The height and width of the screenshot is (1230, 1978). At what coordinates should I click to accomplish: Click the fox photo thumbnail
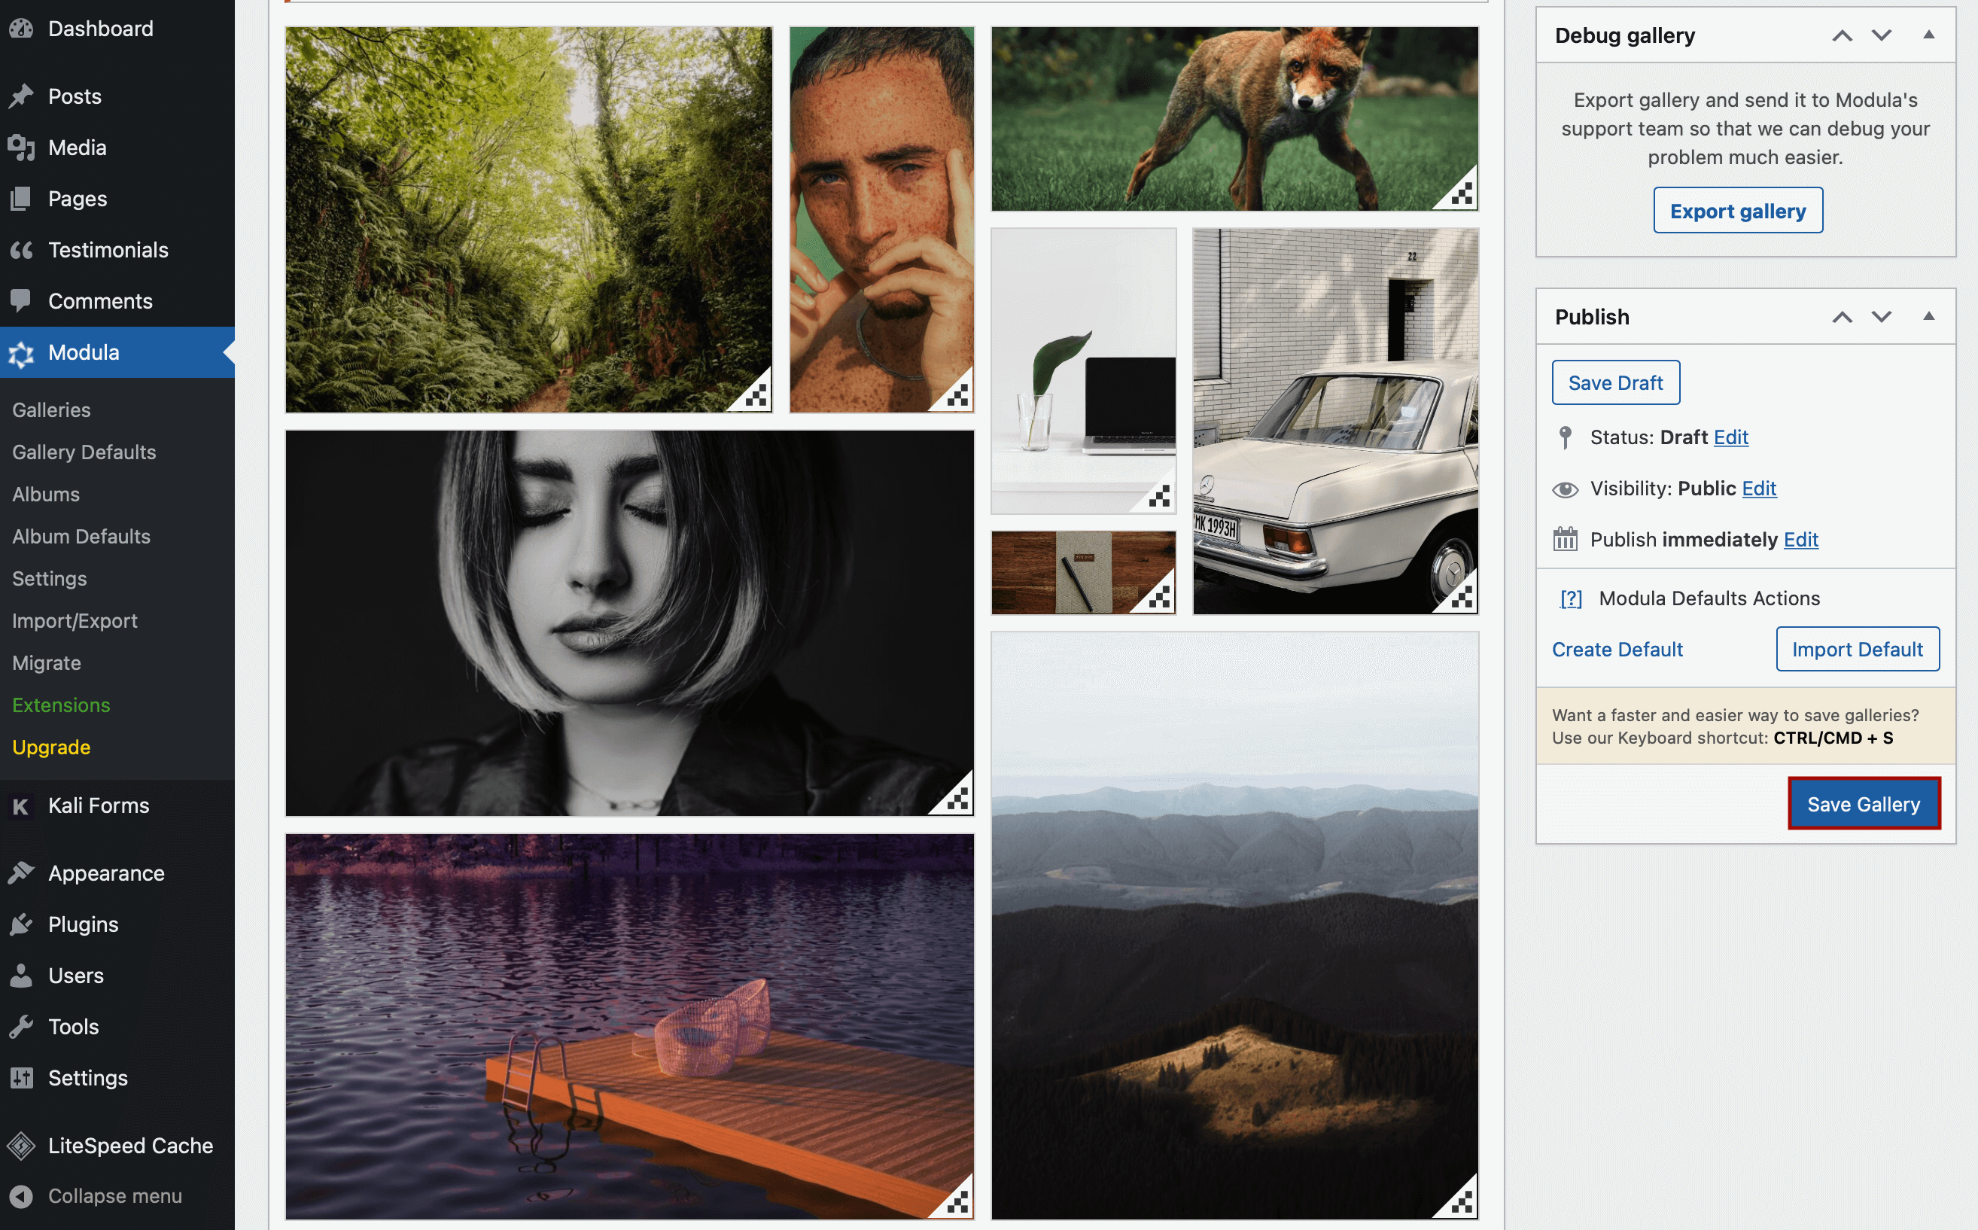point(1233,117)
